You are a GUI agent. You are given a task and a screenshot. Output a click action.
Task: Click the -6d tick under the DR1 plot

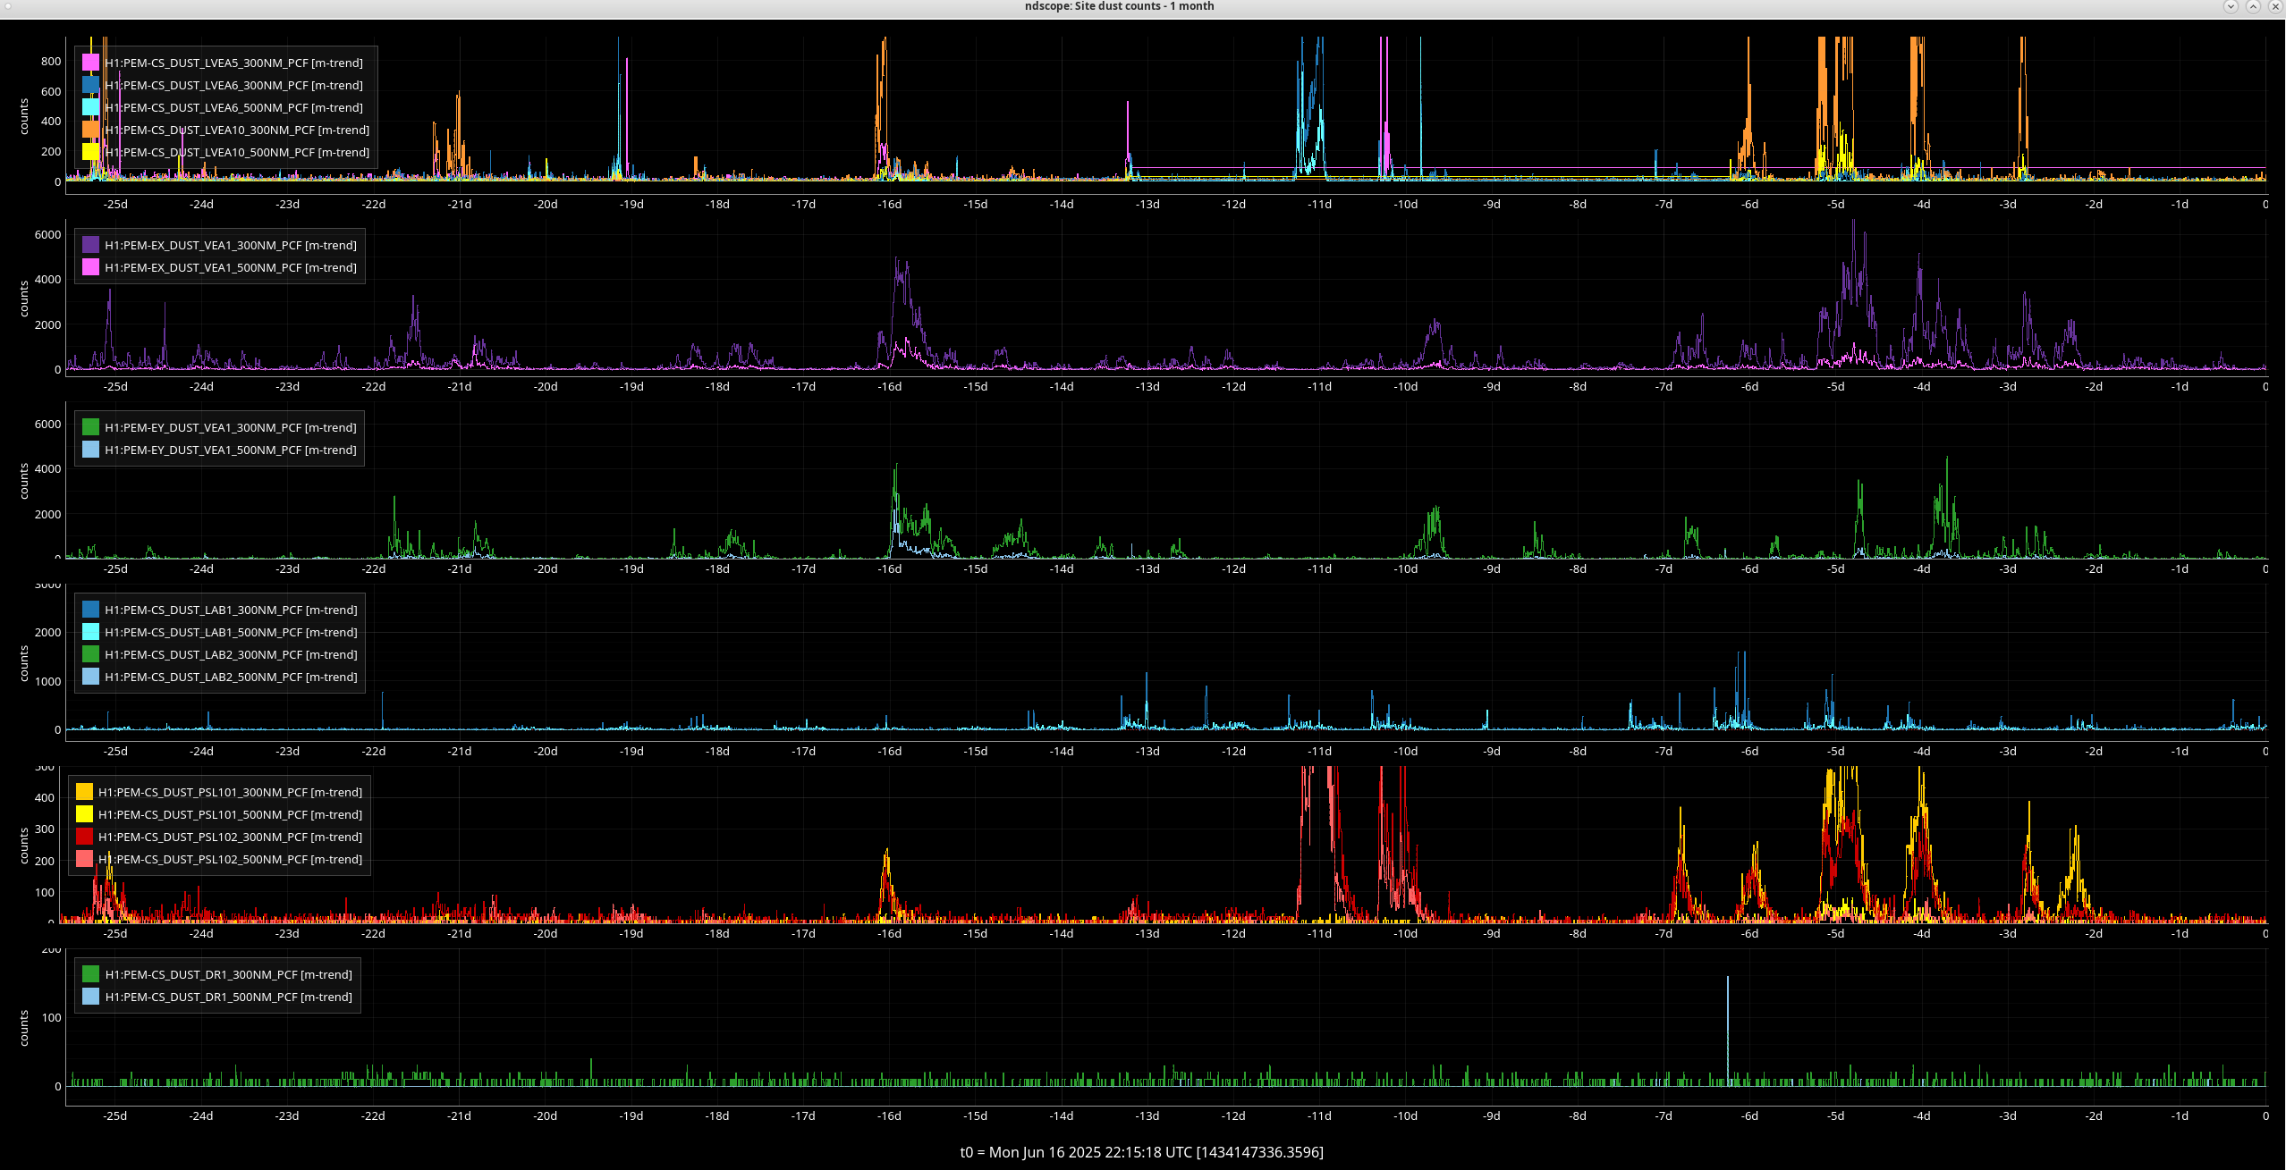(1749, 1116)
